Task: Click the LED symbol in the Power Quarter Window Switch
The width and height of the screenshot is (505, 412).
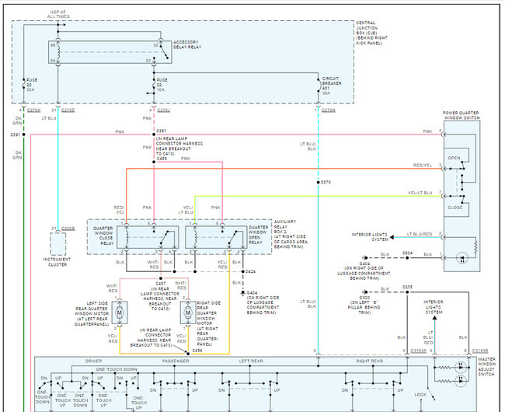Action: tap(462, 258)
